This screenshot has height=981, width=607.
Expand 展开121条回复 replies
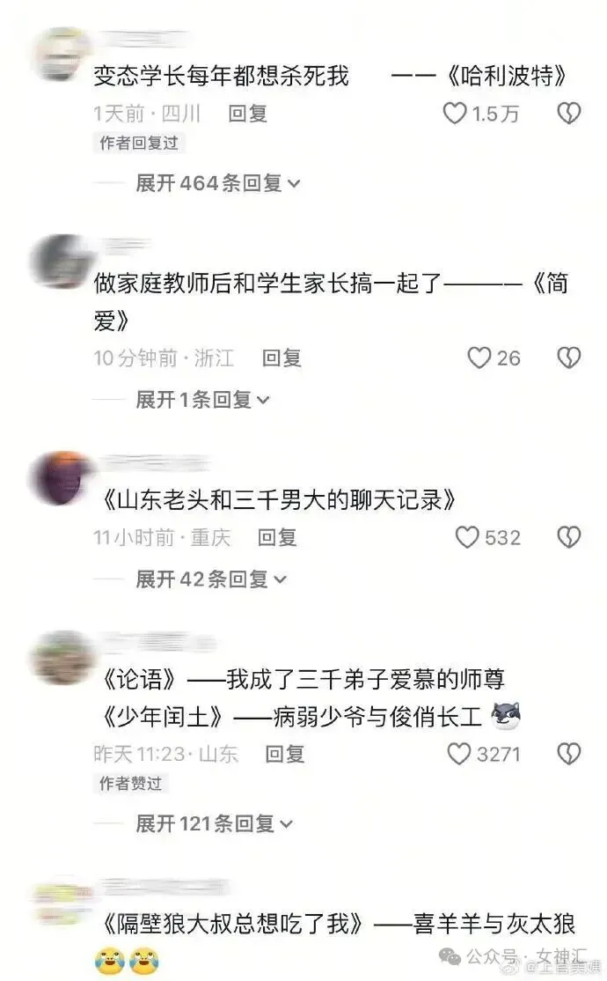215,823
